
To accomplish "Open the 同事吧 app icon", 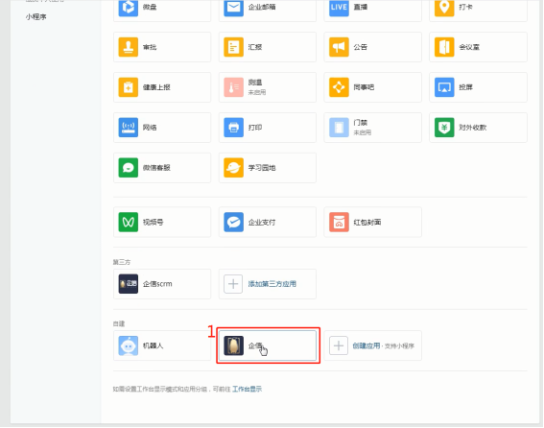I will tap(339, 87).
